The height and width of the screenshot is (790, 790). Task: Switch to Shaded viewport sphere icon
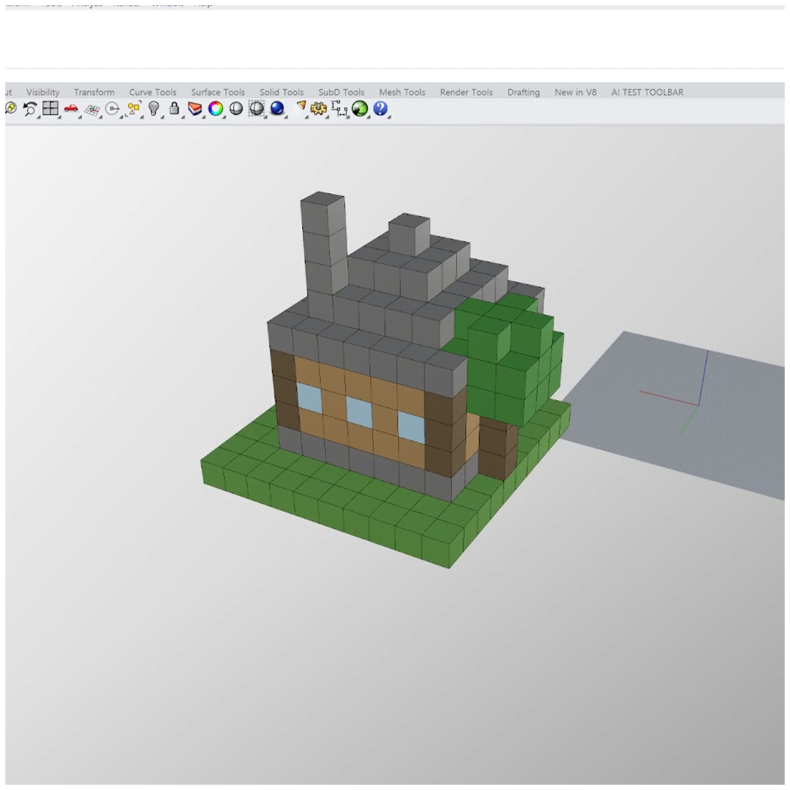(236, 109)
